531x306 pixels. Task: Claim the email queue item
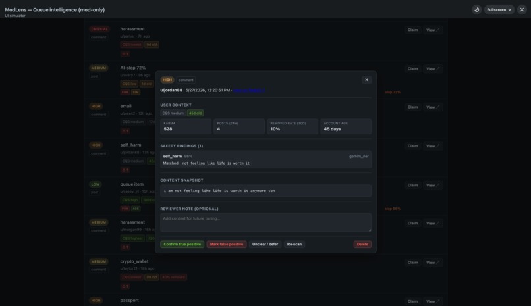pos(412,107)
